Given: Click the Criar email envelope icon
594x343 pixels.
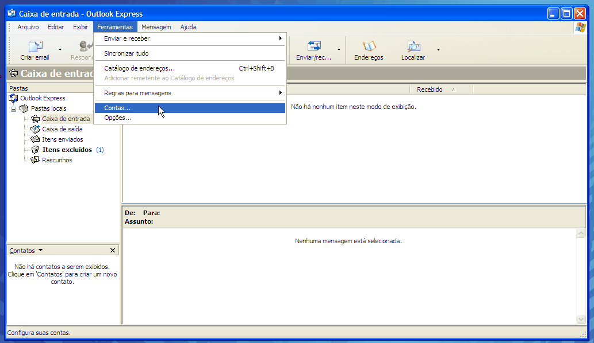Looking at the screenshot, I should [35, 46].
